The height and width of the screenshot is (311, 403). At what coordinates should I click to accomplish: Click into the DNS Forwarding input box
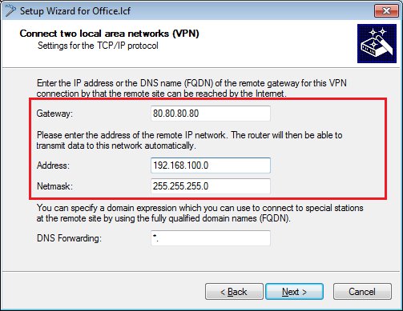click(x=211, y=238)
